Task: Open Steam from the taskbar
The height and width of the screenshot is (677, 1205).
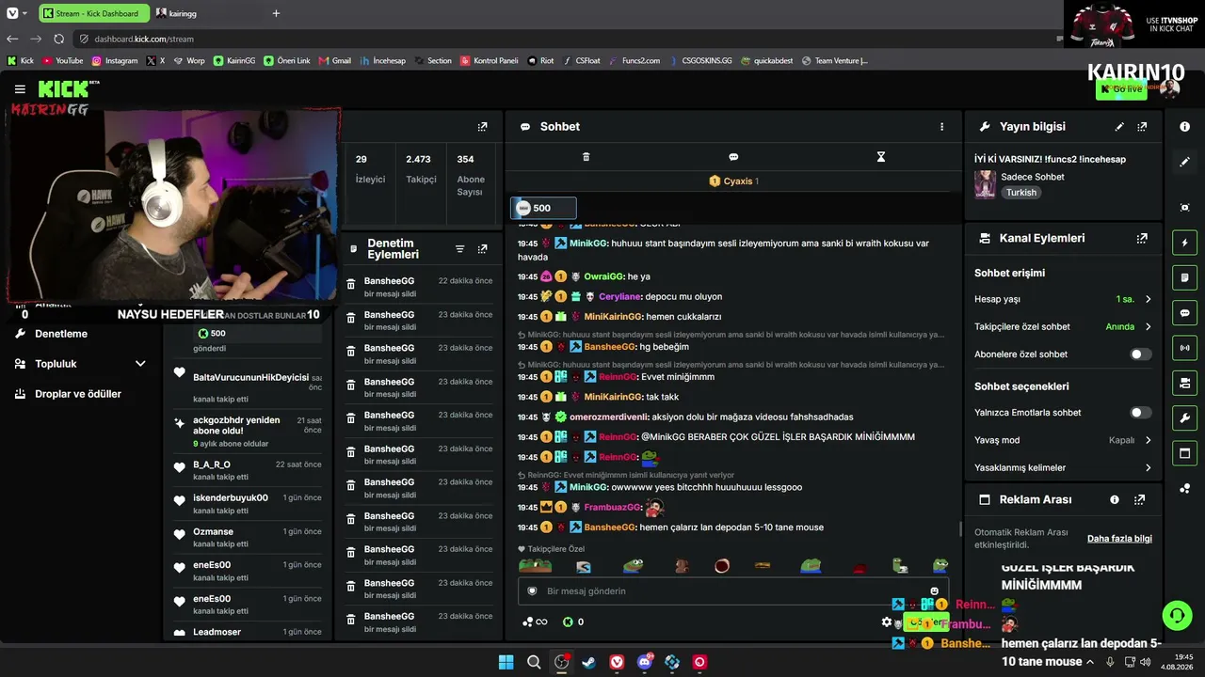Action: coord(588,662)
